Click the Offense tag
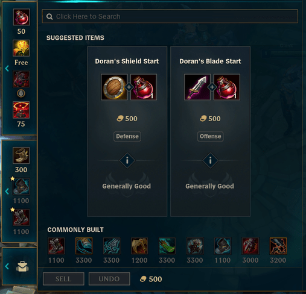 click(x=210, y=136)
